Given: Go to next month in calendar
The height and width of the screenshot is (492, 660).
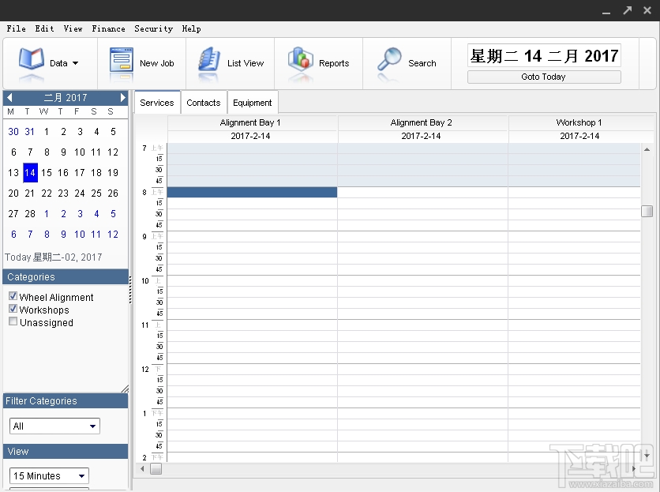Looking at the screenshot, I should pyautogui.click(x=122, y=98).
